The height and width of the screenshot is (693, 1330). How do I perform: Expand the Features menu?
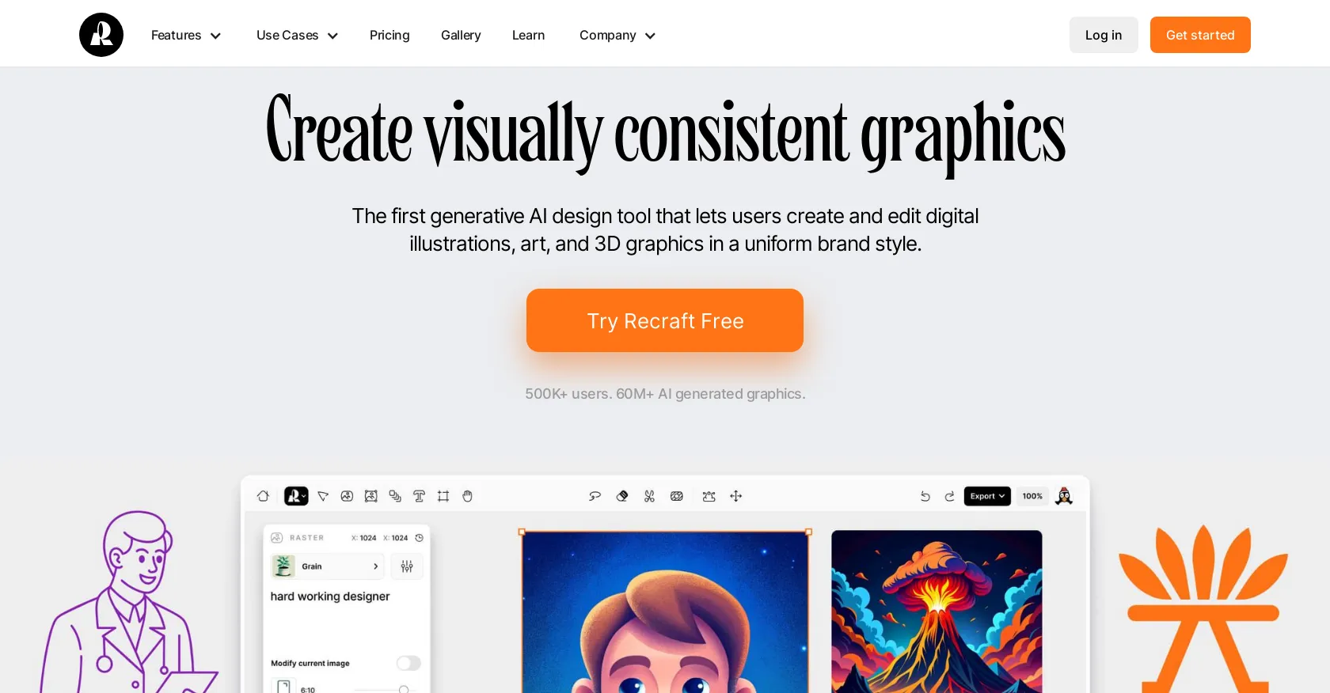click(x=186, y=36)
